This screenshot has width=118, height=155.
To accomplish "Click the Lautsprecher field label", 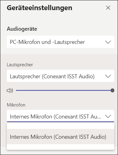I will click(20, 65).
